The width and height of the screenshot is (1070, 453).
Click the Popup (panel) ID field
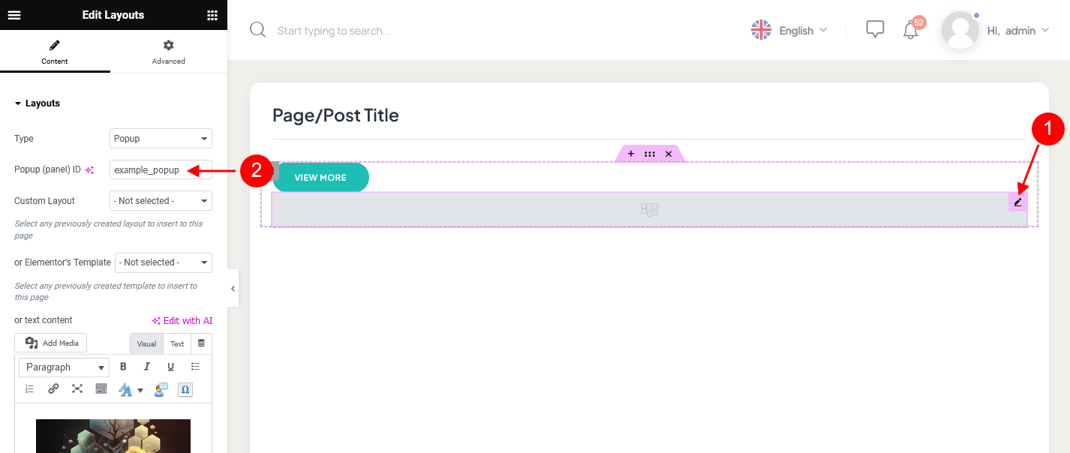[161, 169]
